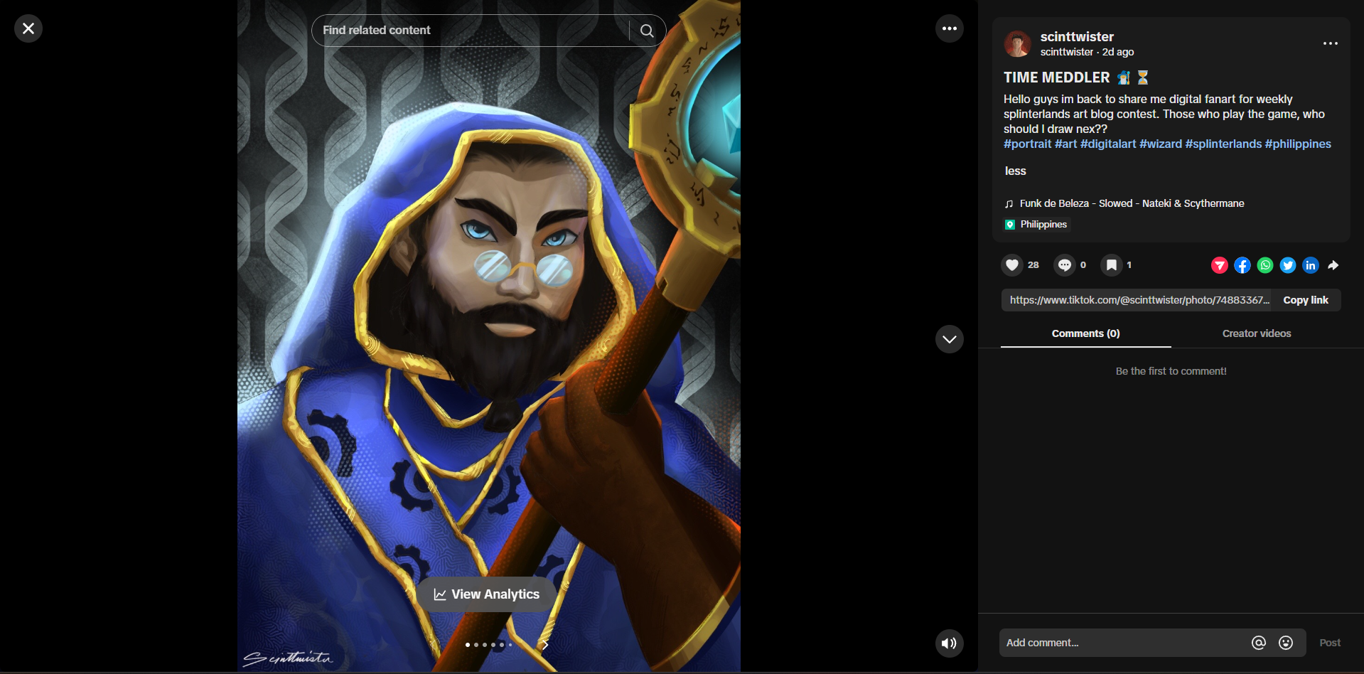Collapse caption with less
Viewport: 1364px width, 674px height.
tap(1015, 171)
